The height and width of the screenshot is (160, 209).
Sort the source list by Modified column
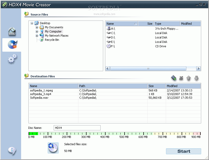click(x=190, y=24)
